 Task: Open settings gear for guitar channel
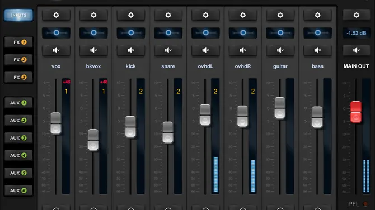[x=280, y=15]
